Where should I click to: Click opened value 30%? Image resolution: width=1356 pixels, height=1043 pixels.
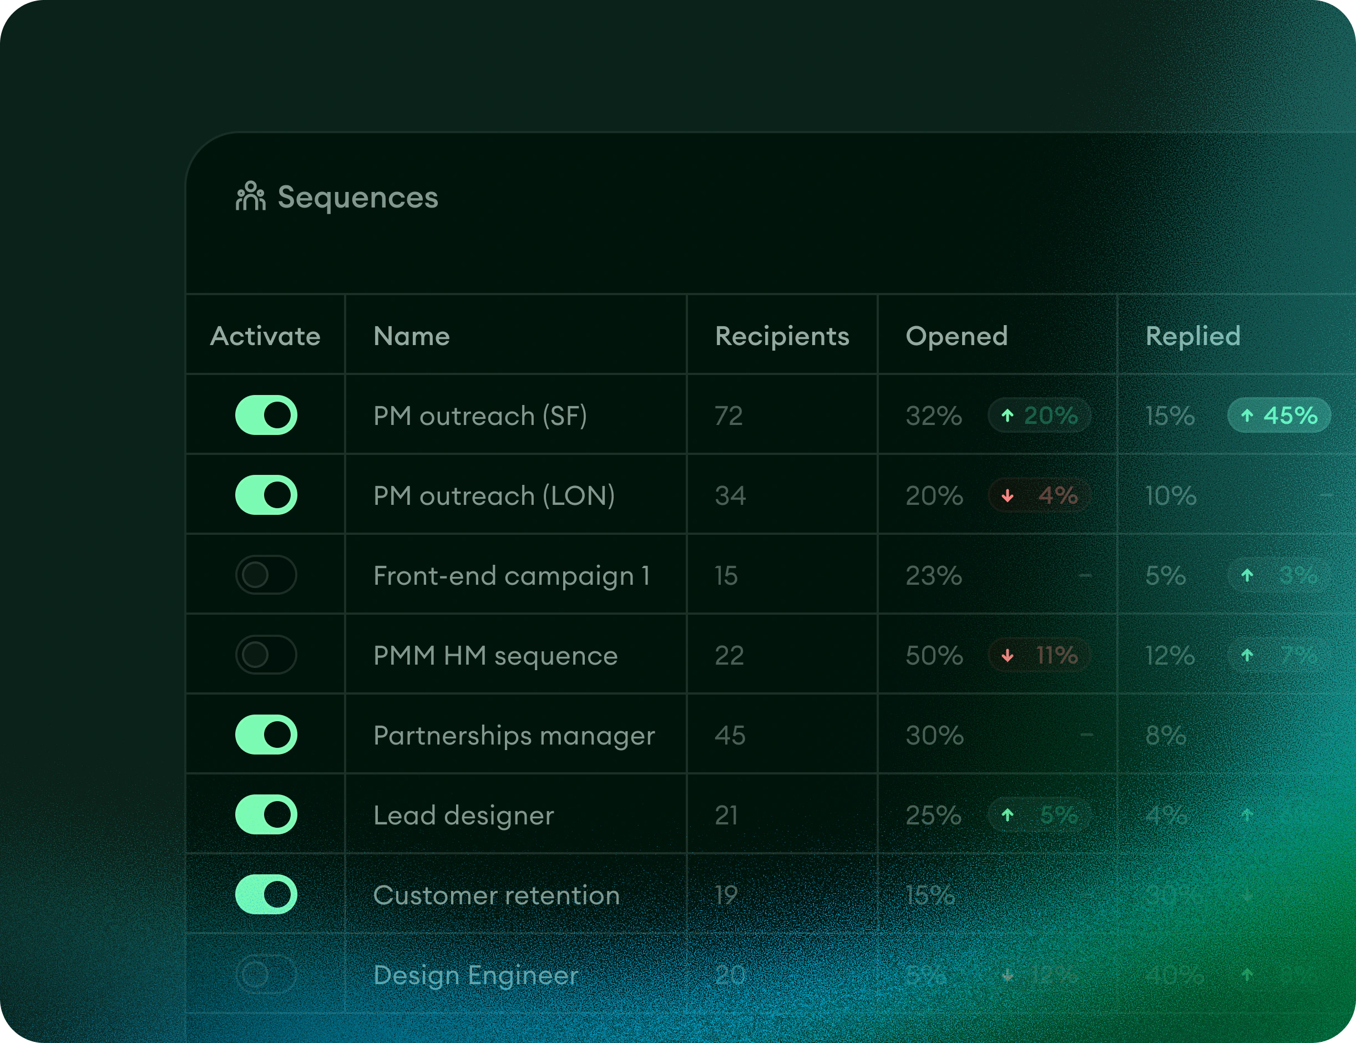pyautogui.click(x=934, y=735)
